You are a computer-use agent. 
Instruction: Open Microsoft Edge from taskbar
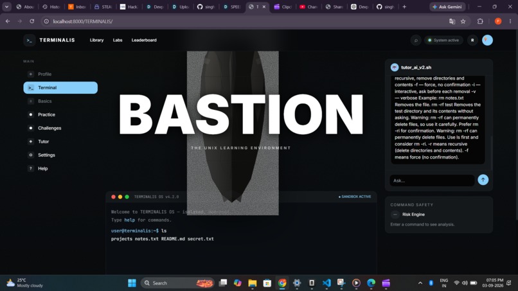point(371,283)
